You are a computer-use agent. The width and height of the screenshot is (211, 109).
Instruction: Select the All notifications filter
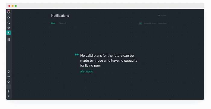coord(140,23)
